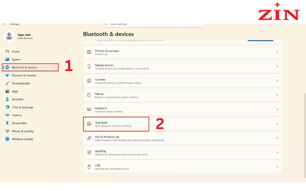306x191 pixels.
Task: Click the Bluetooth icon in sidebar
Action: (7, 67)
